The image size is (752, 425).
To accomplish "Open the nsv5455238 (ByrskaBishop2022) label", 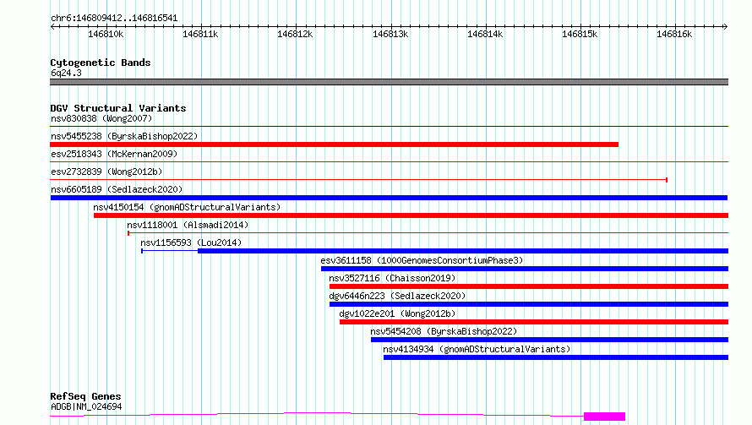I will tap(124, 136).
